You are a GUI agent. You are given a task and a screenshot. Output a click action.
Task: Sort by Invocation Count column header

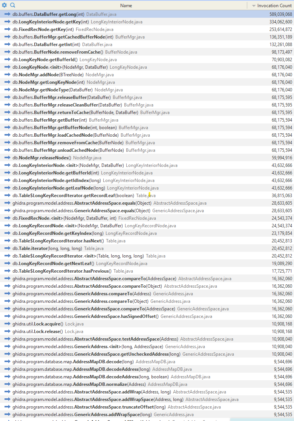274,6
